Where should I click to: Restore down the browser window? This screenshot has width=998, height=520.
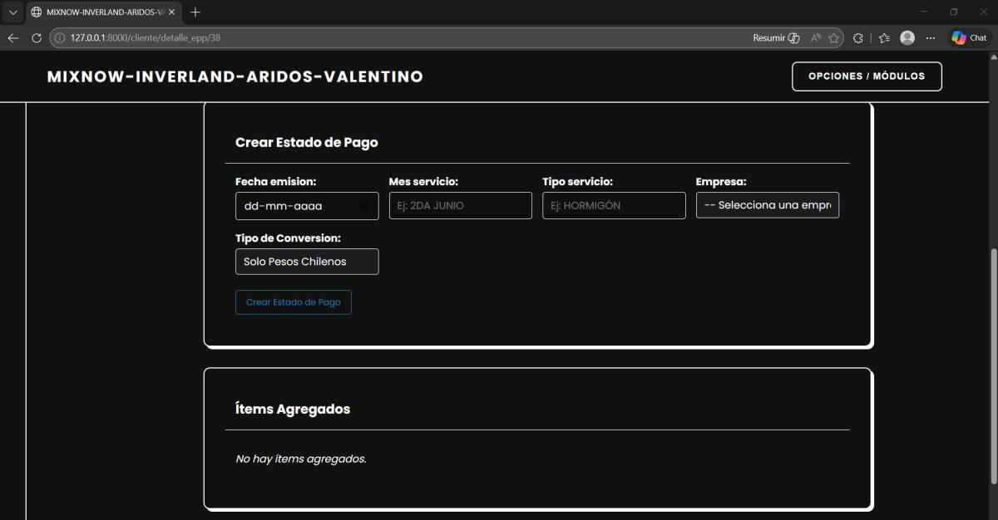953,12
